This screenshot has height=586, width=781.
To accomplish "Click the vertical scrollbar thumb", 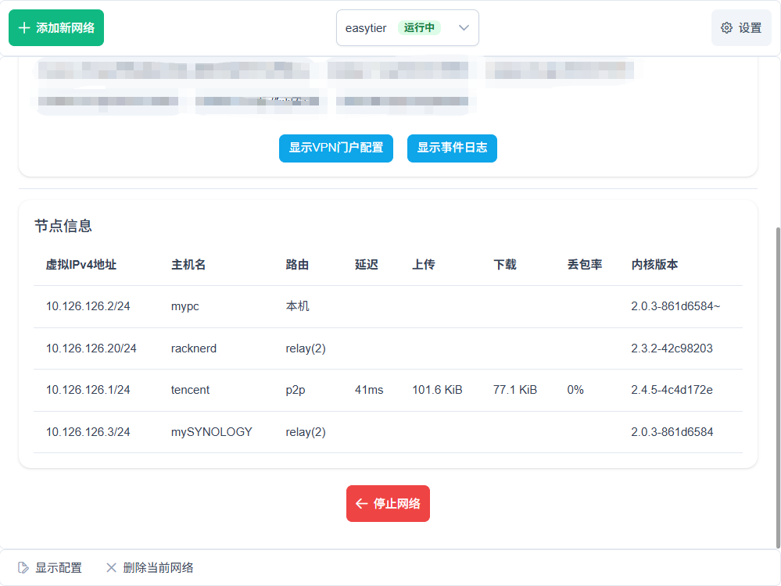I will click(776, 387).
